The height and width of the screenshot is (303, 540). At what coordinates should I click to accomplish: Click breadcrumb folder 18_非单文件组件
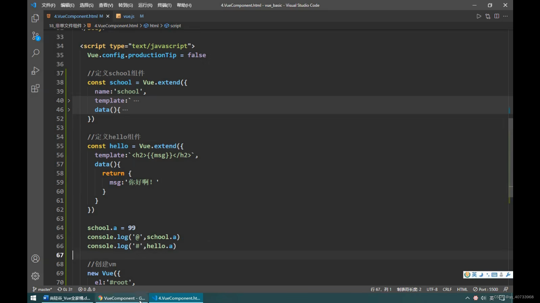pyautogui.click(x=65, y=26)
